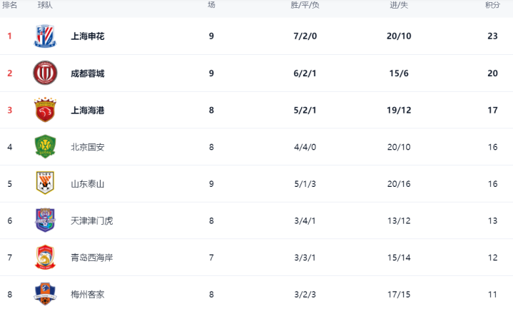Click the Meizhou Hakka team logo
Image resolution: width=513 pixels, height=311 pixels.
pyautogui.click(x=45, y=293)
